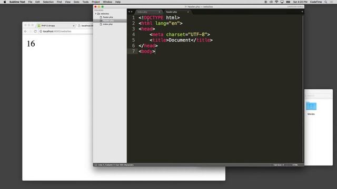
Task: Toggle the sidebar panel icon in status bar
Action: pos(96,165)
